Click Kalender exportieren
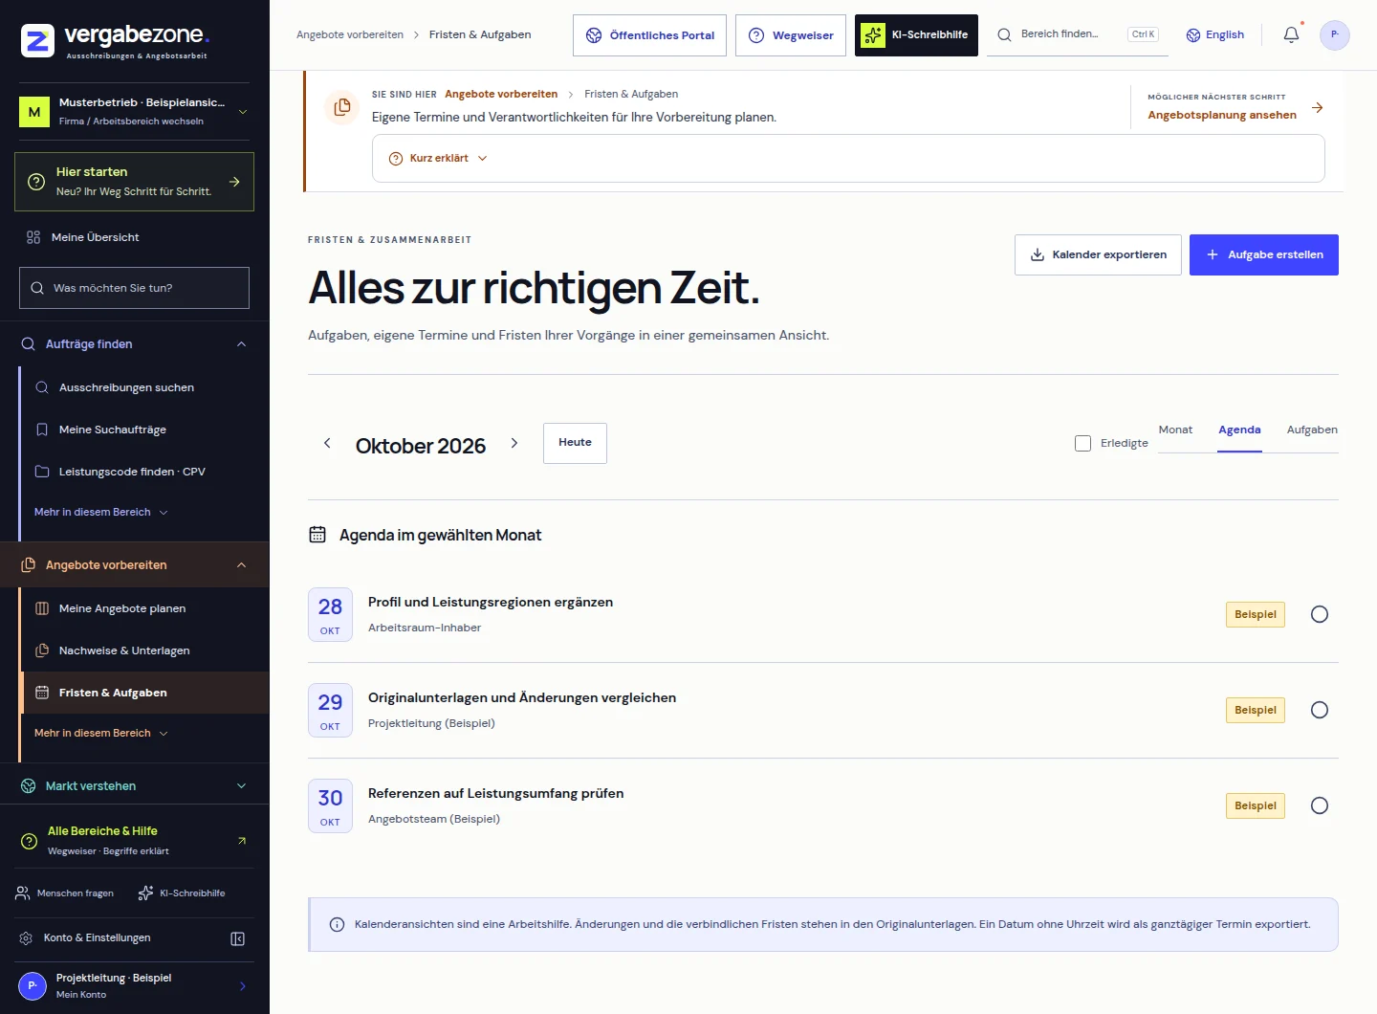Screen dimensions: 1377x1014 1098,255
